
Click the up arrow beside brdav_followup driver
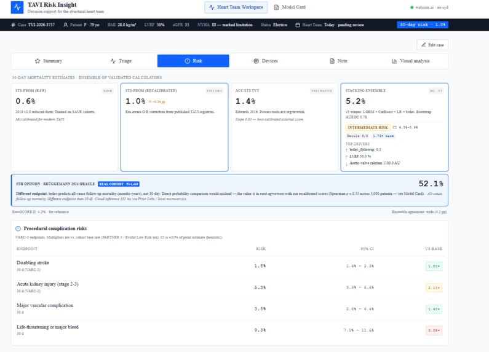point(346,150)
